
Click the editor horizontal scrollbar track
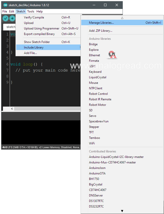[47, 109]
